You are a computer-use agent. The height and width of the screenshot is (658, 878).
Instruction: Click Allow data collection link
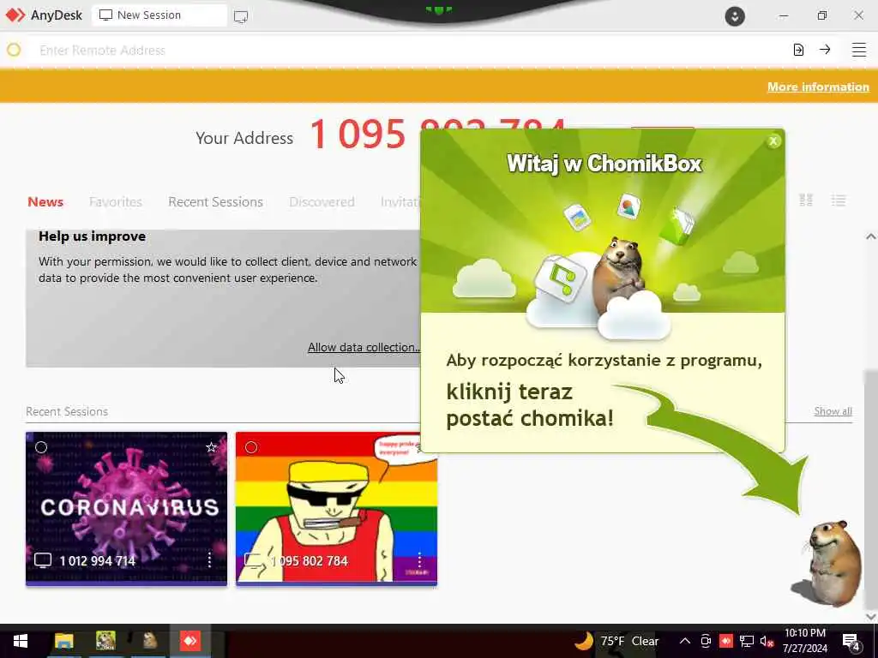(x=364, y=348)
